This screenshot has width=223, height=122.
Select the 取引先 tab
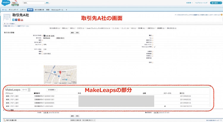click(x=30, y=10)
